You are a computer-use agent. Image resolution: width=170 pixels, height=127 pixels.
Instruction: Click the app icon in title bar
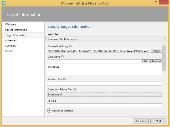click(x=3, y=3)
